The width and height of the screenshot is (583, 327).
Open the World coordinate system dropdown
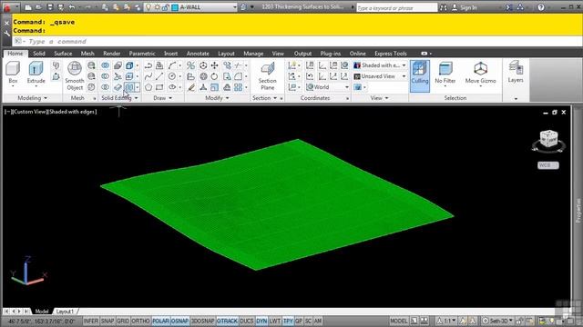(327, 87)
